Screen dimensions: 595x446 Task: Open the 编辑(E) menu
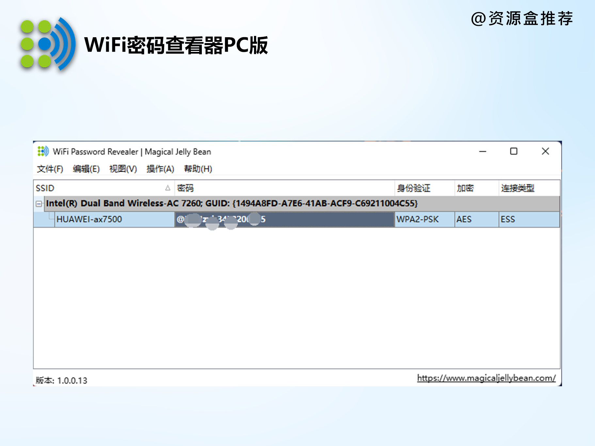tap(86, 169)
